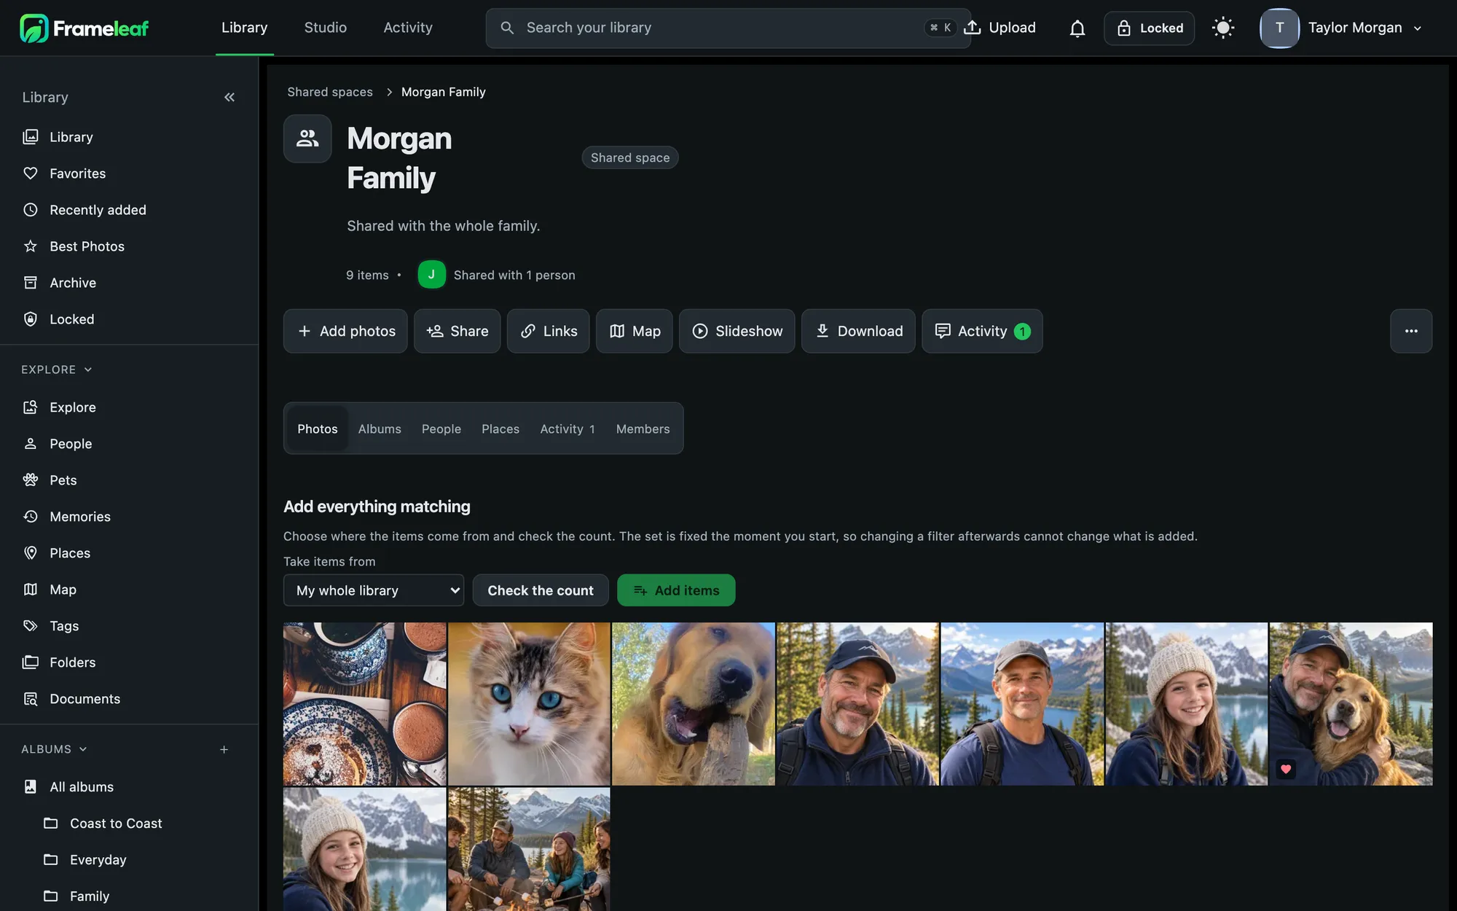Toggle the Locked mode button in header

tap(1150, 28)
